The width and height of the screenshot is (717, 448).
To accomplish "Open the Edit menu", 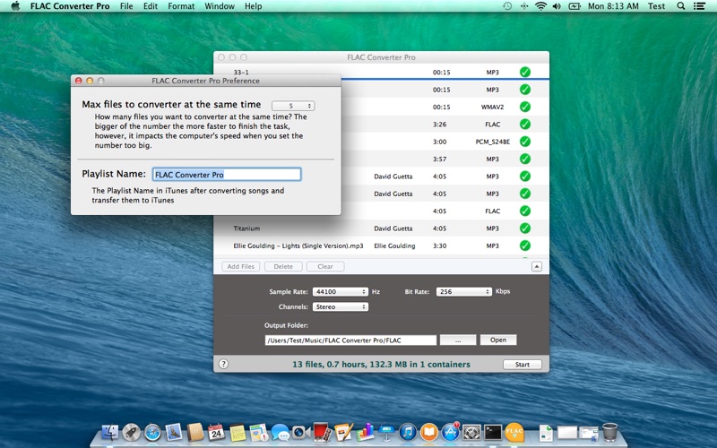I will click(x=151, y=6).
